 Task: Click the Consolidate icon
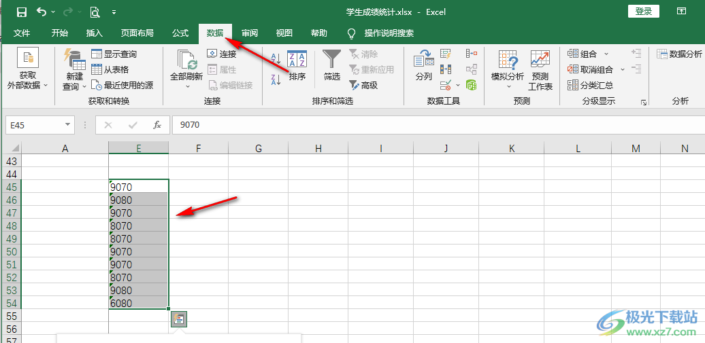pos(471,54)
